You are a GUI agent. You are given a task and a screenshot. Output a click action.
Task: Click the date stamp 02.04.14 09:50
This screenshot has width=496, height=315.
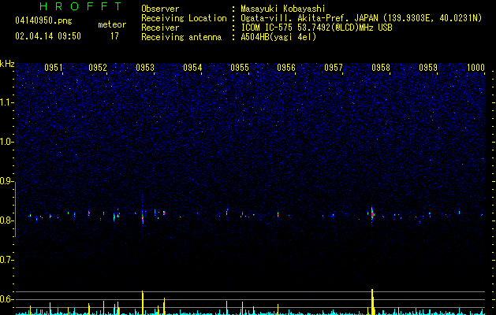point(48,36)
